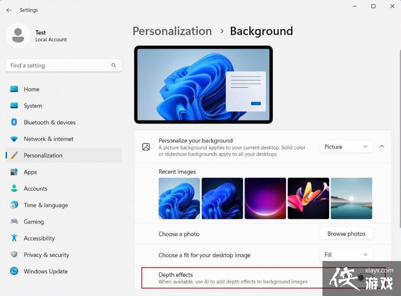Select the purple gradient recent image thumbnail

[265, 198]
